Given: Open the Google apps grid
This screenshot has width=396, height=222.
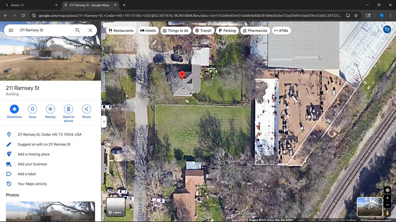Looking at the screenshot, I should tap(375, 30).
